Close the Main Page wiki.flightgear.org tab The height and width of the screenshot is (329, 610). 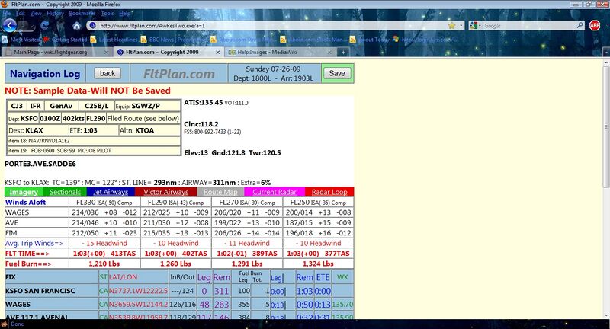106,52
